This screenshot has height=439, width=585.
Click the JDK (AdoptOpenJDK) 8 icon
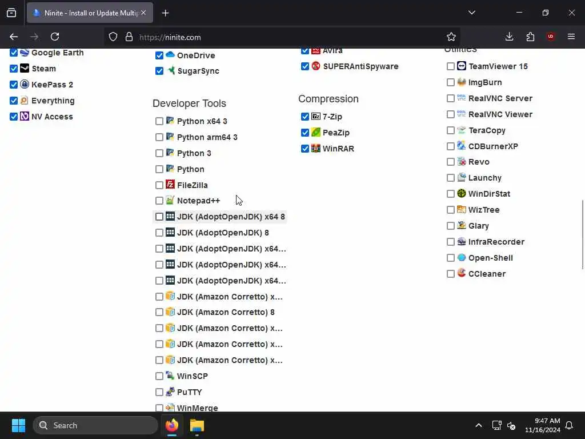170,233
